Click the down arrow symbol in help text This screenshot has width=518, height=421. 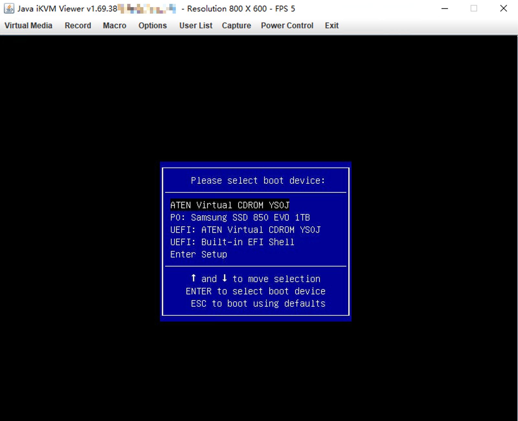(224, 278)
